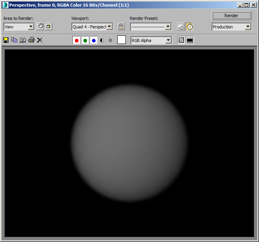259x242 pixels.
Task: Open the Viewport dropdown showing Quad 4
Action: click(x=92, y=26)
